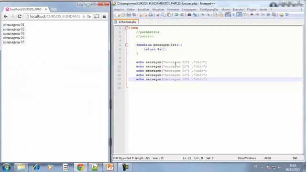306x172 pixels.
Task: Go back in Chrome browser
Action: [x=6, y=17]
